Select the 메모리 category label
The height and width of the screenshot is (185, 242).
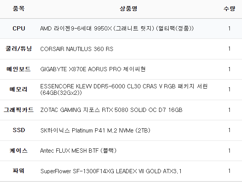click(19, 89)
